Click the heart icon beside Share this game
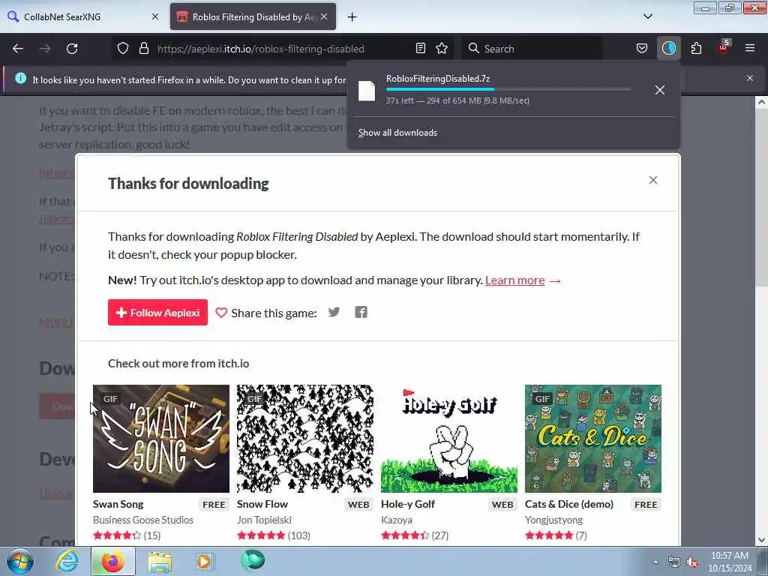768x576 pixels. click(221, 313)
